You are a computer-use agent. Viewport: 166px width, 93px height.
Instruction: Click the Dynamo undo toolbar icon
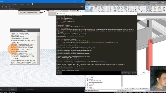(10, 7)
